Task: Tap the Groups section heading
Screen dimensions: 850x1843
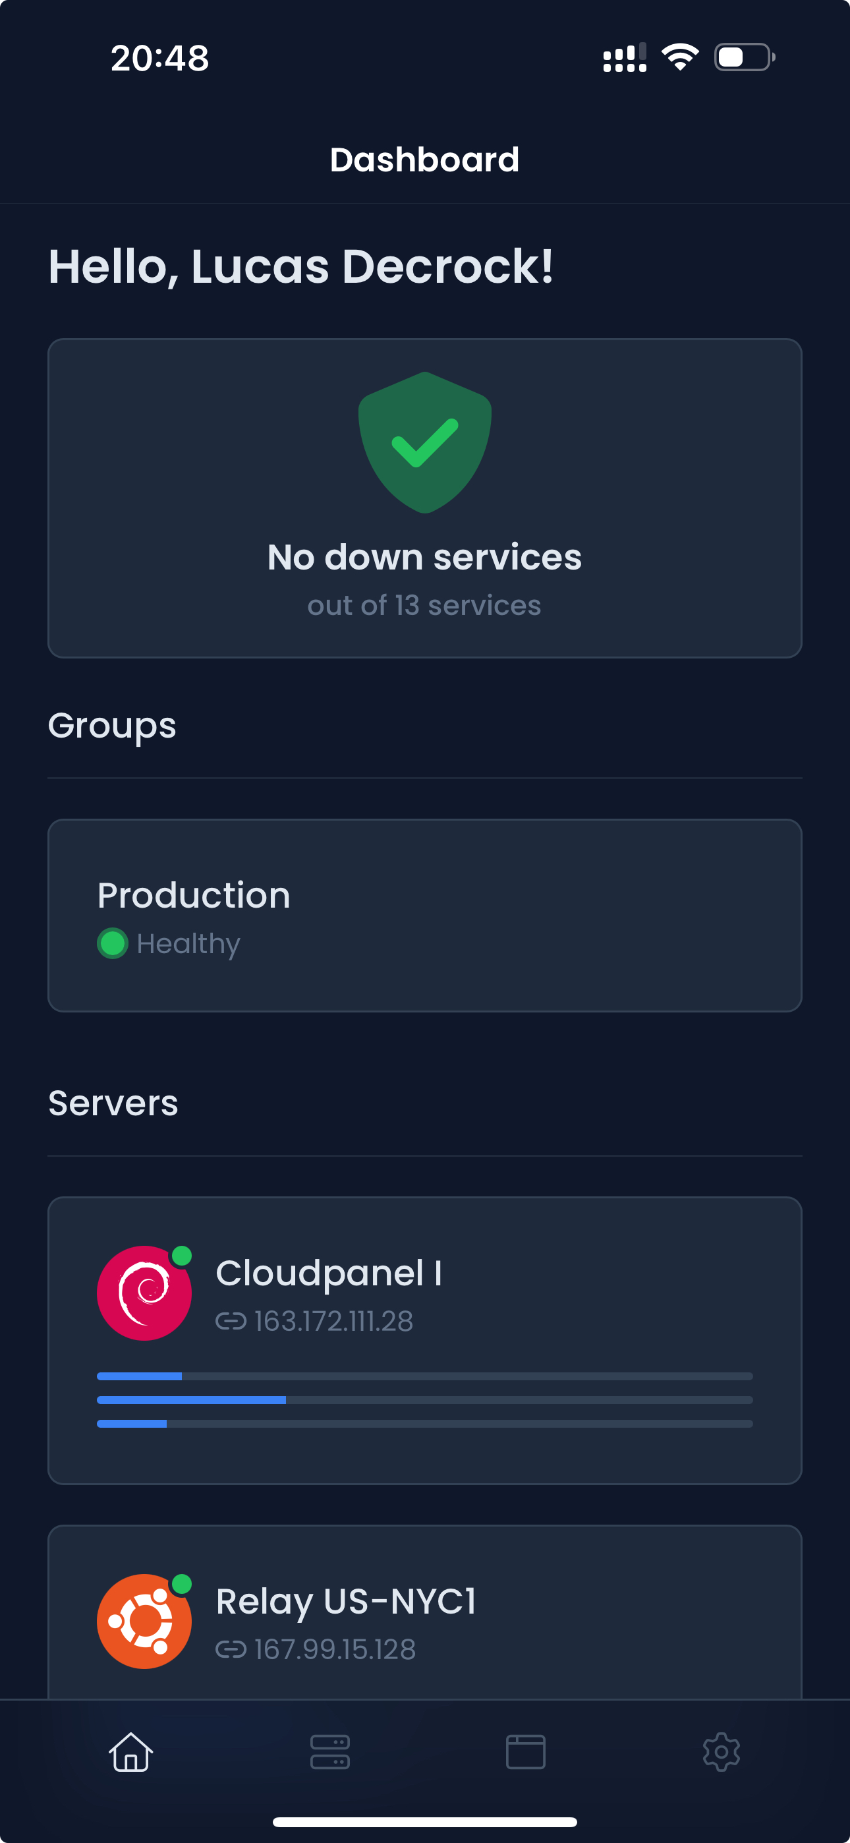Action: [x=112, y=726]
